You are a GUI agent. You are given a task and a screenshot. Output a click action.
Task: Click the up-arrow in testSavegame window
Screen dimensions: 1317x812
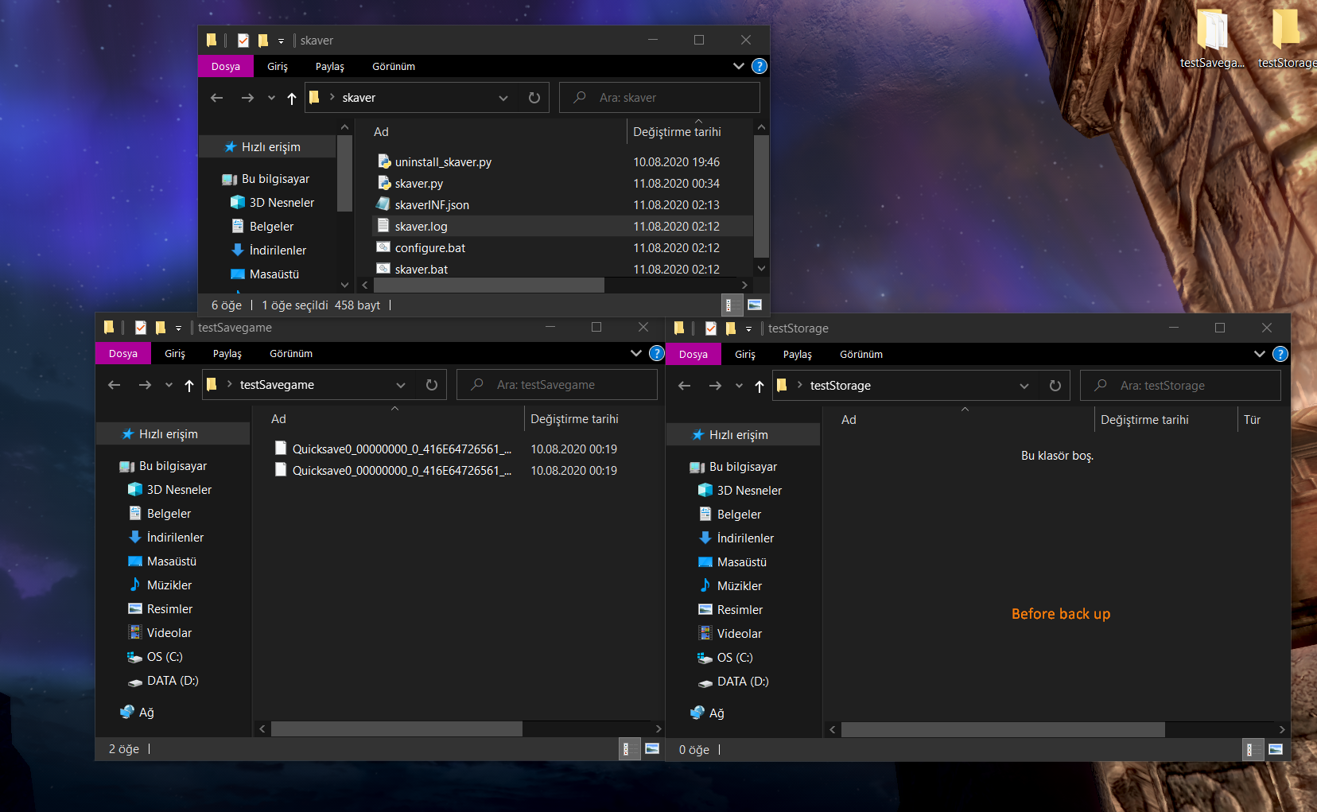coord(189,386)
